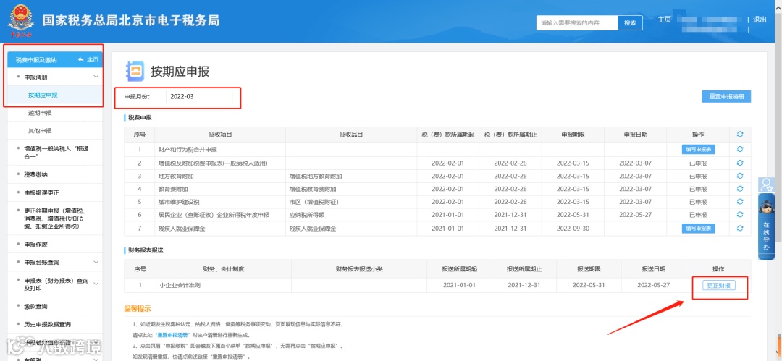The width and height of the screenshot is (782, 361).
Task: Open the 在线导办 customer service assistant
Action: (766, 226)
